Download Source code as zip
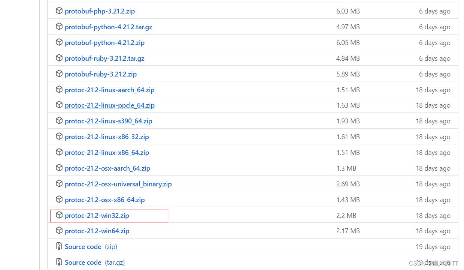 (91, 247)
